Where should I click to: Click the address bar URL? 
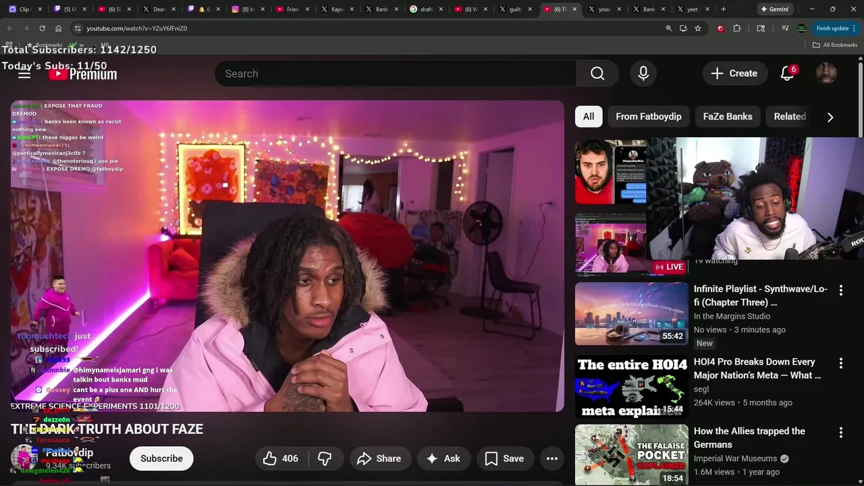coord(137,28)
